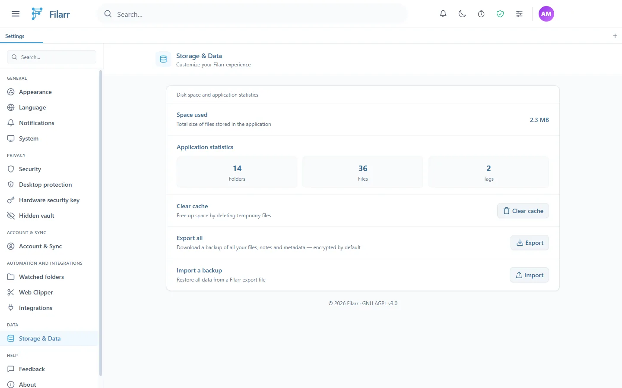
Task: Open Security settings
Action: point(49,169)
